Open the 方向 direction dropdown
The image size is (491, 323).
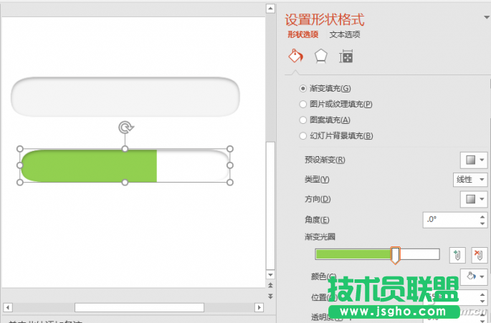click(473, 198)
